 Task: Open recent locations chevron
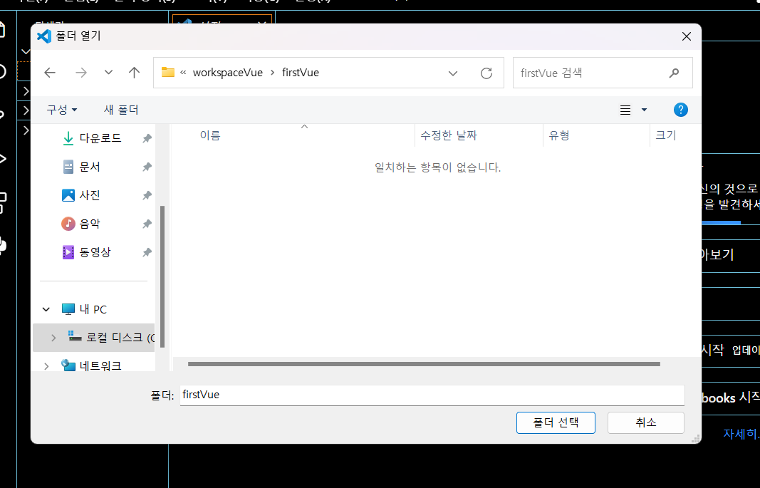pyautogui.click(x=108, y=73)
